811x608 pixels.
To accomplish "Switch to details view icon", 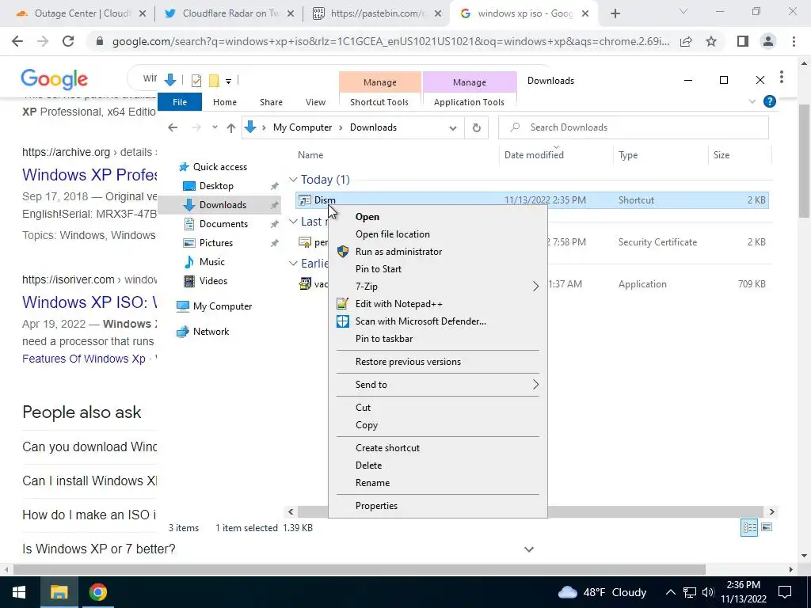I will click(749, 527).
